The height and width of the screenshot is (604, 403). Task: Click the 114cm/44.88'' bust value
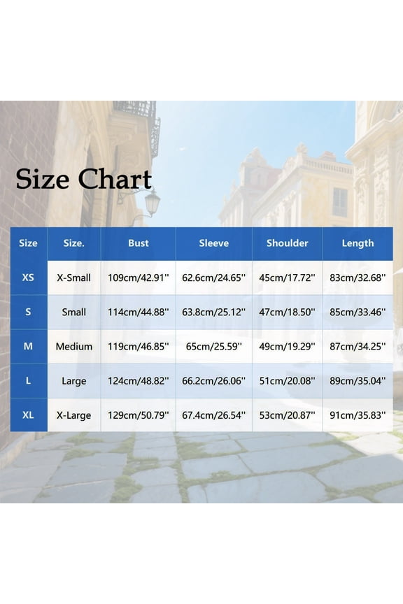tap(138, 312)
